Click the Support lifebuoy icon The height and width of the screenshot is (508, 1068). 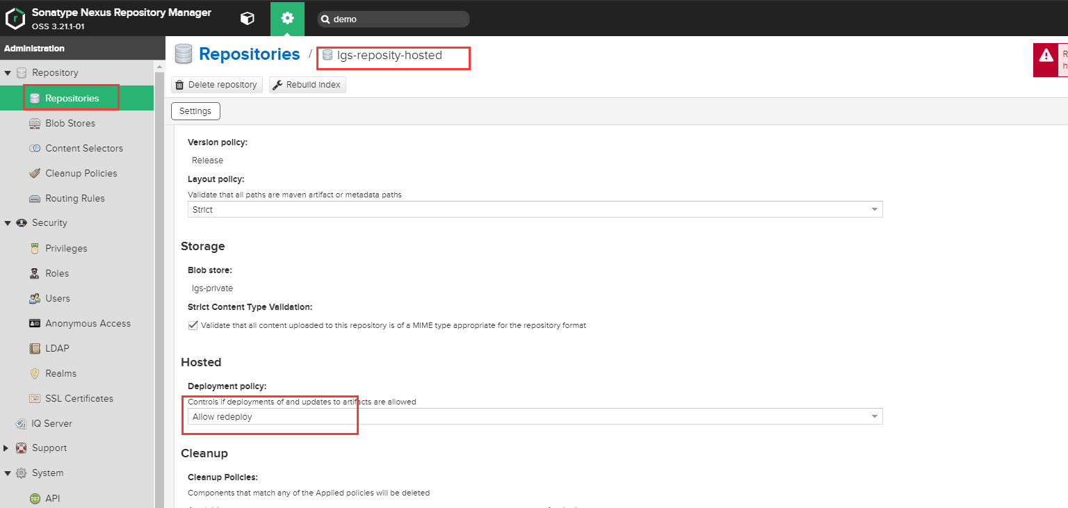click(x=21, y=448)
